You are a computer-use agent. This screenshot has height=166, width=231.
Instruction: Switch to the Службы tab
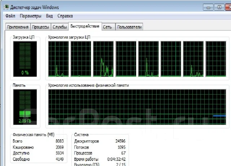tap(60, 27)
